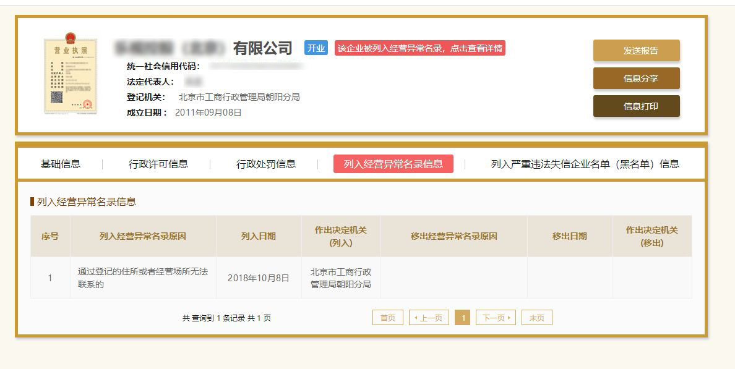The image size is (735, 369).
Task: Open the 列入严重违法失信企业名单（黑名单）信息 tab
Action: pos(585,164)
